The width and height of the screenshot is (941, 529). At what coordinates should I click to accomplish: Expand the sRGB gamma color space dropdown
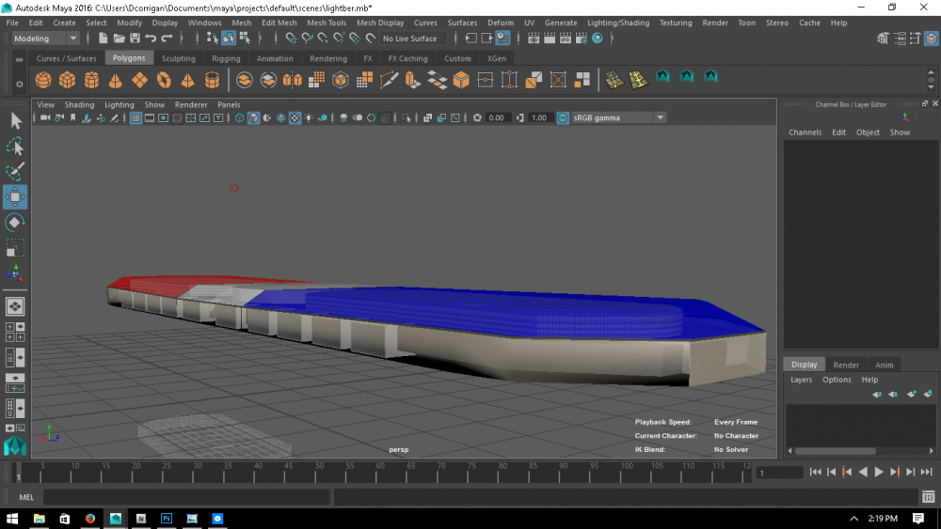coord(660,118)
